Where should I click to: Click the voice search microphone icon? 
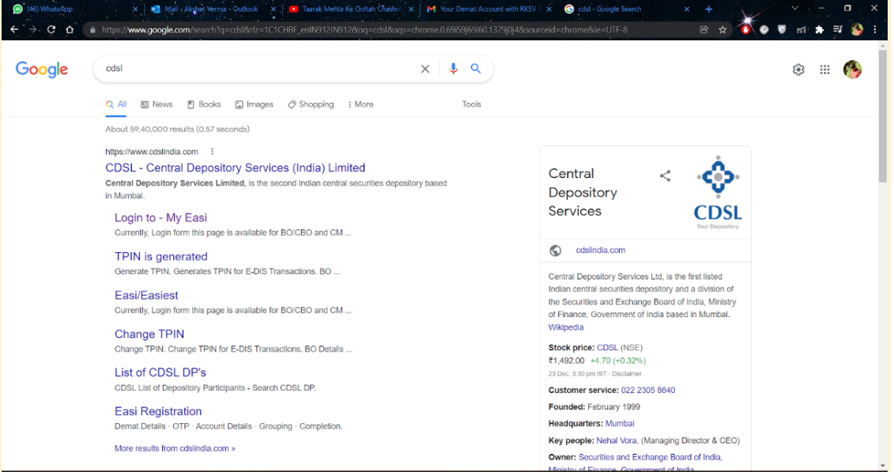tap(453, 69)
